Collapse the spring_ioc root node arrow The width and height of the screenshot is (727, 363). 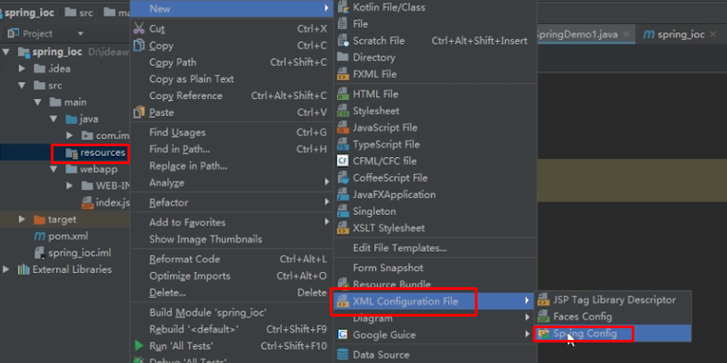click(5, 52)
